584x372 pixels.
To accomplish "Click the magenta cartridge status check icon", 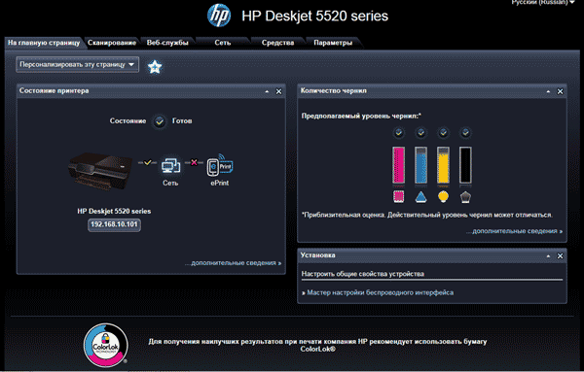I will [398, 132].
